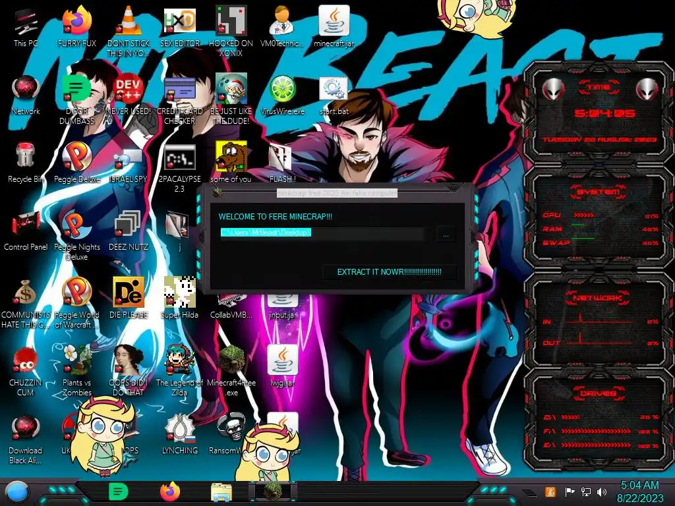Open the taskbar clock showing 5:04 AM
This screenshot has width=675, height=506.
[x=639, y=492]
